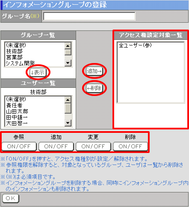Screen dimensions: 189x207
Task: Click group list scroll up arrow
Action: coord(68,46)
